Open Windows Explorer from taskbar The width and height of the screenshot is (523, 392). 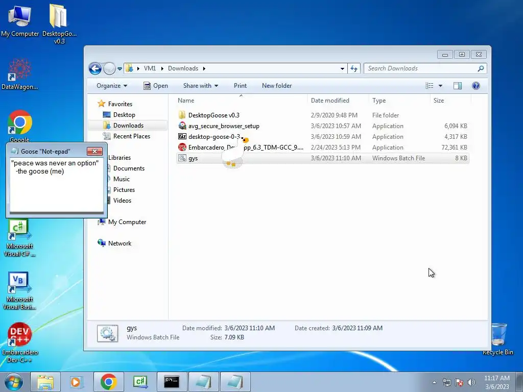45,382
